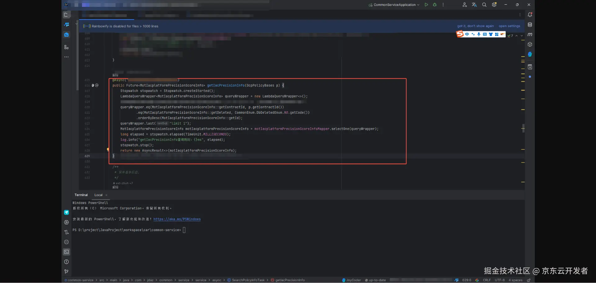Click the common-service breadcrumb root
The width and height of the screenshot is (596, 283).
coord(79,280)
